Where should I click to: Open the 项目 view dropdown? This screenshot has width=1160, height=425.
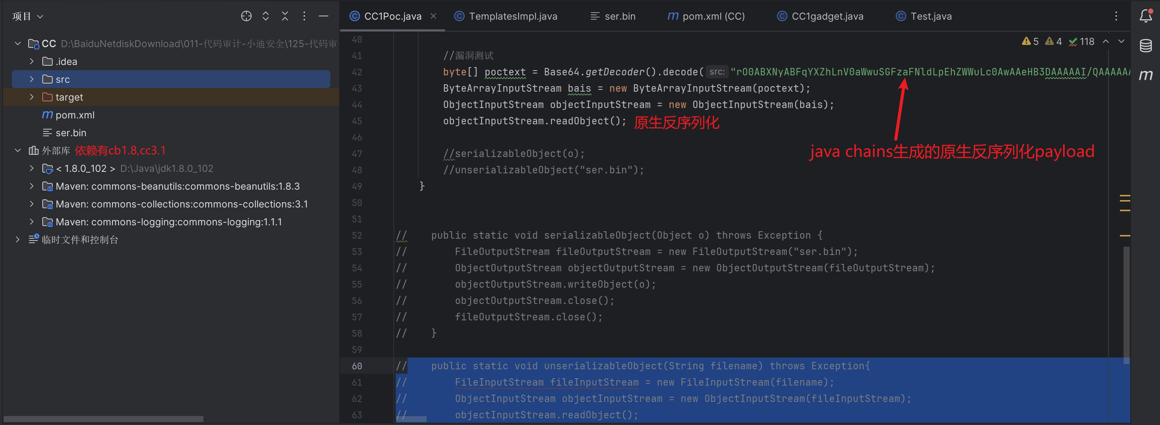(27, 16)
